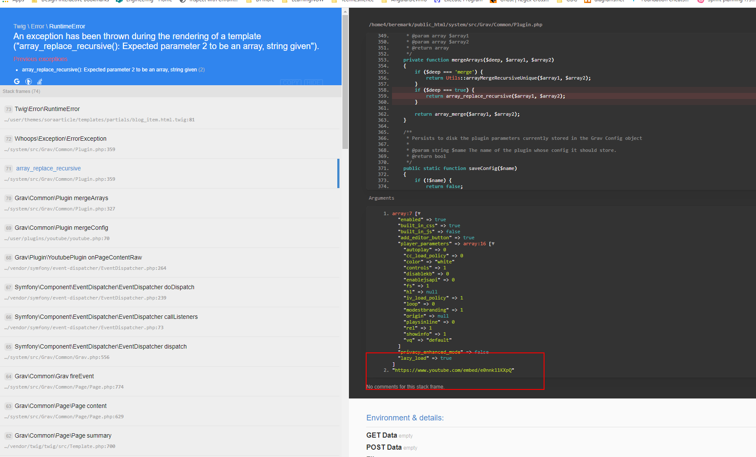Viewport: 756px width, 457px height.
Task: Click code line 362 array_merge return
Action: point(467,114)
